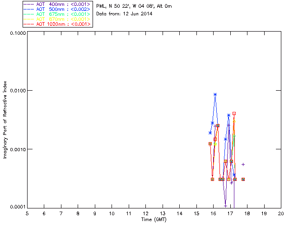Click the x-axis tick label 18
The height and width of the screenshot is (231, 289).
(x=247, y=213)
